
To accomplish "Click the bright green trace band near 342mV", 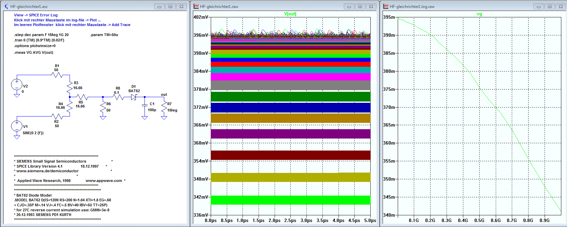I will pyautogui.click(x=290, y=200).
